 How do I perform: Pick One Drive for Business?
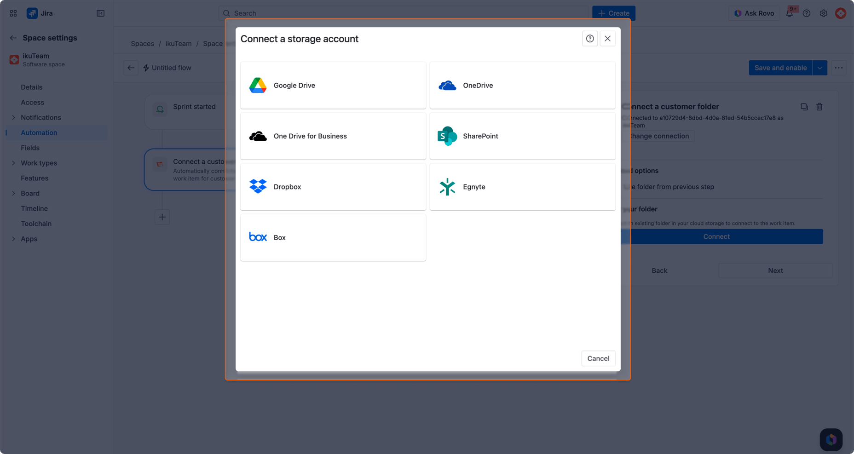[x=333, y=136]
